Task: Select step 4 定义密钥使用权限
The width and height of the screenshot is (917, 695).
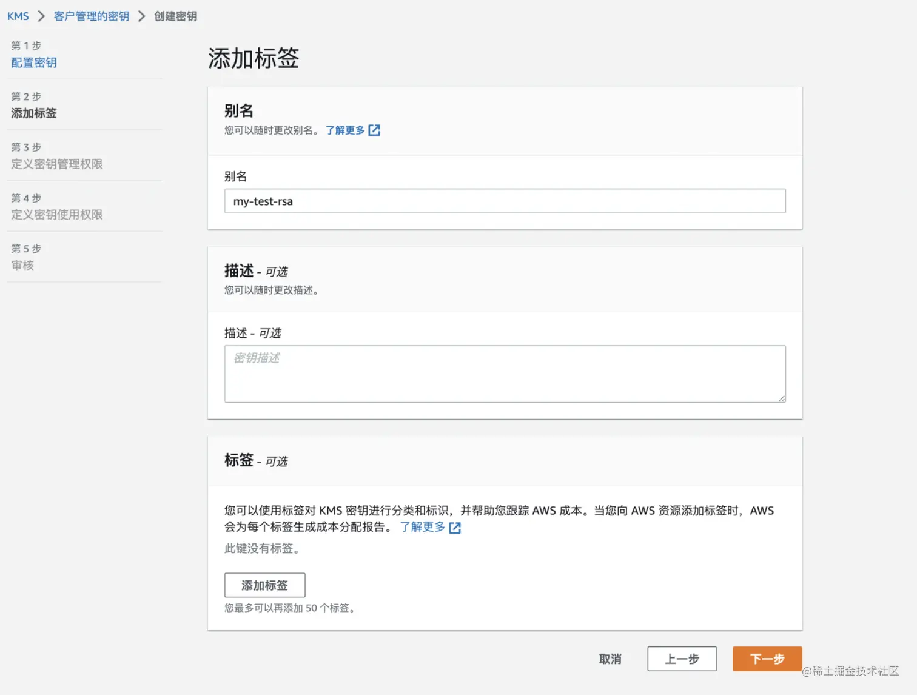Action: pyautogui.click(x=57, y=215)
